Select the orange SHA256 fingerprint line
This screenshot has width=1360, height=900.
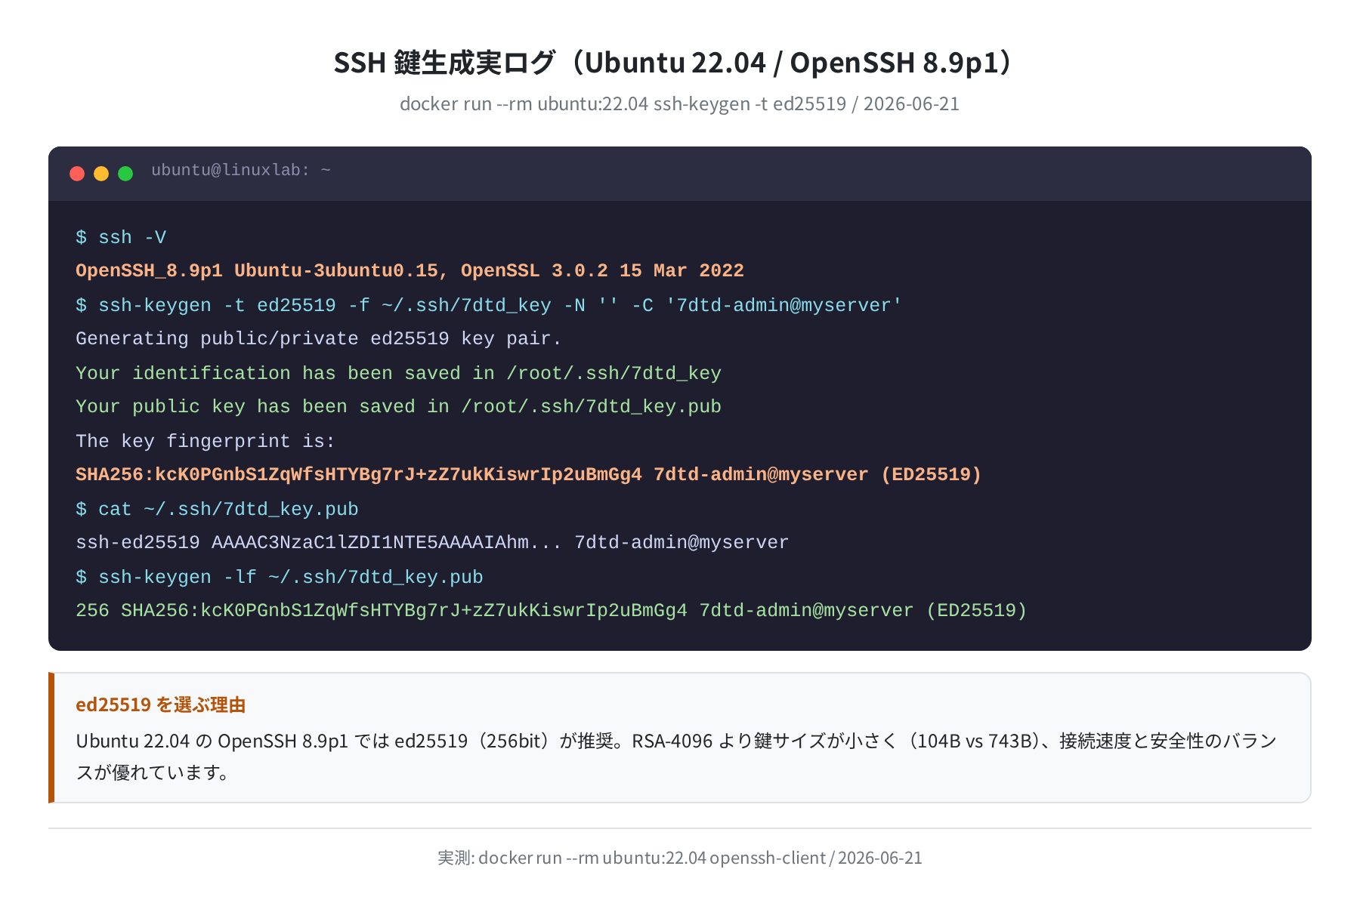528,475
